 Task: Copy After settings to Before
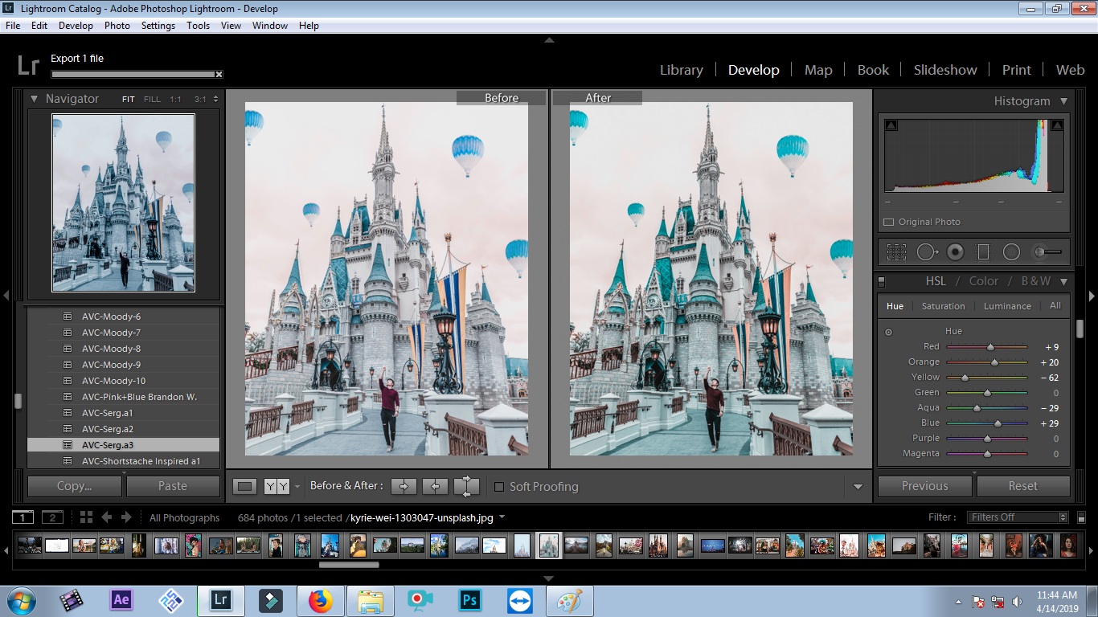[x=435, y=486]
